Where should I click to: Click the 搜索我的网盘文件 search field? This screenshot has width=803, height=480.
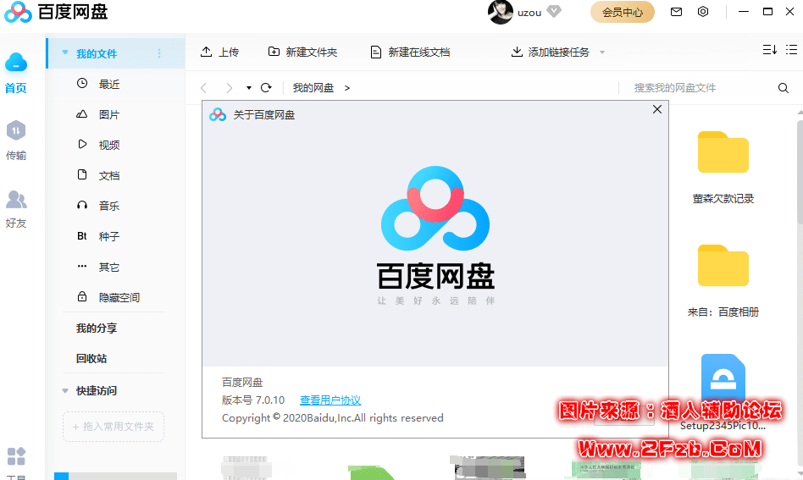(699, 88)
